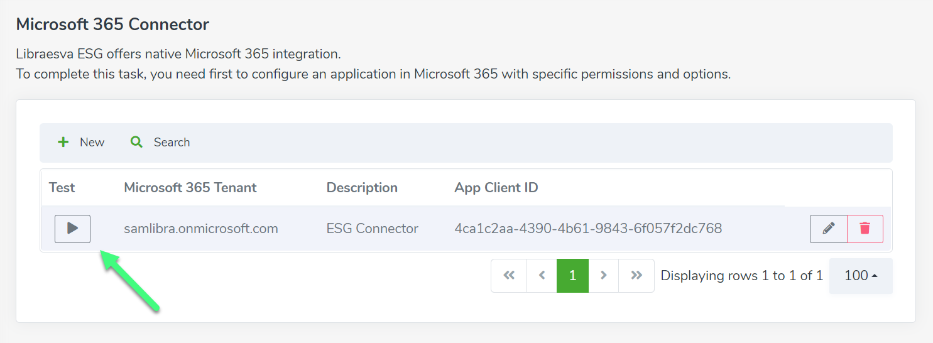Select page 1 in pagination
Viewport: 933px width, 343px height.
[572, 276]
